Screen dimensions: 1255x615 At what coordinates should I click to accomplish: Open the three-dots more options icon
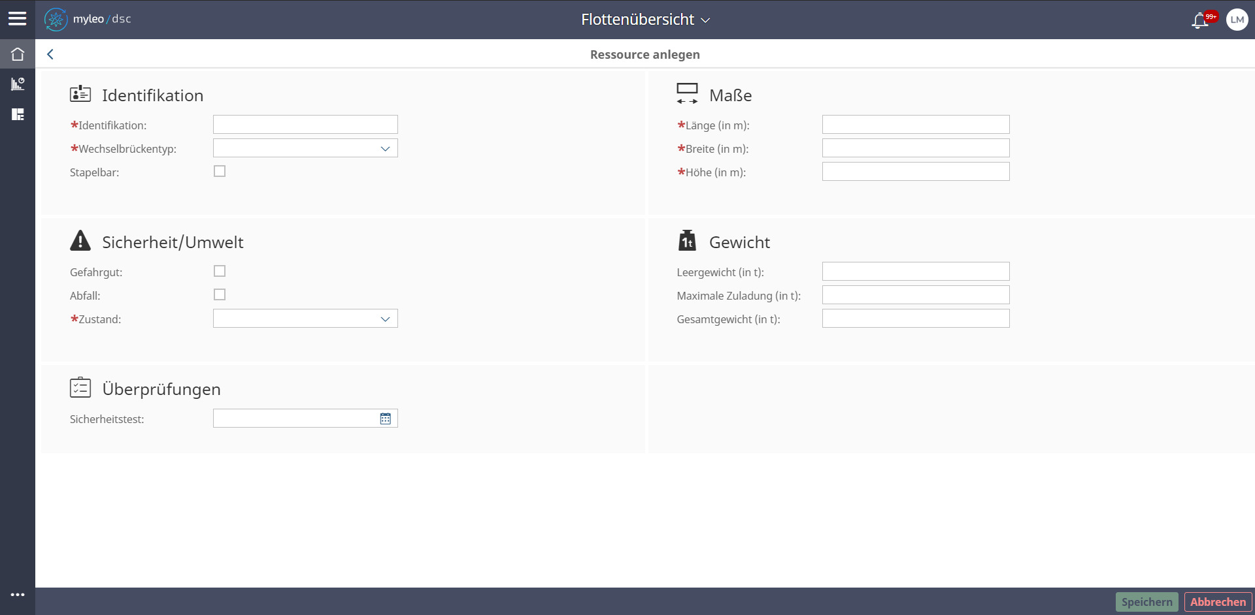click(x=18, y=595)
